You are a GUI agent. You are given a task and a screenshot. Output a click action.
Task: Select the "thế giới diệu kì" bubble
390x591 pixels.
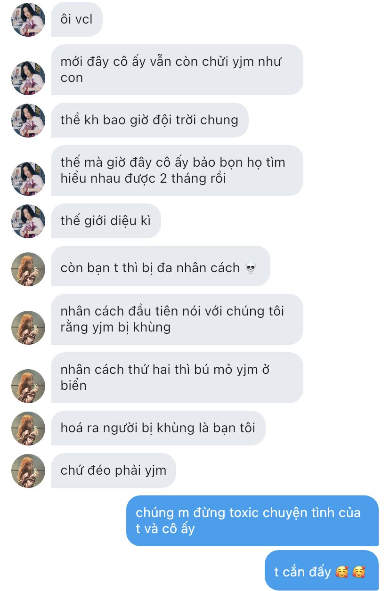pyautogui.click(x=106, y=221)
